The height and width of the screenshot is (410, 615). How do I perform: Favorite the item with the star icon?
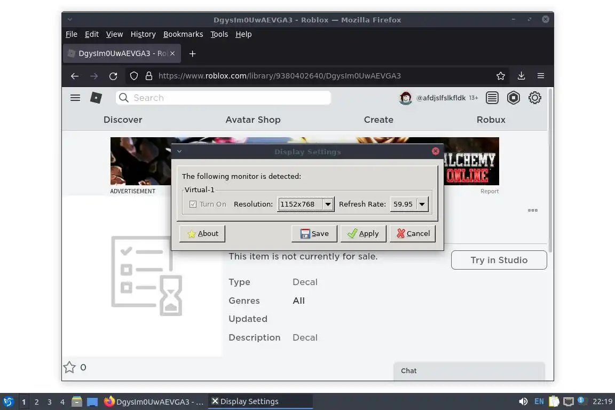pyautogui.click(x=69, y=367)
